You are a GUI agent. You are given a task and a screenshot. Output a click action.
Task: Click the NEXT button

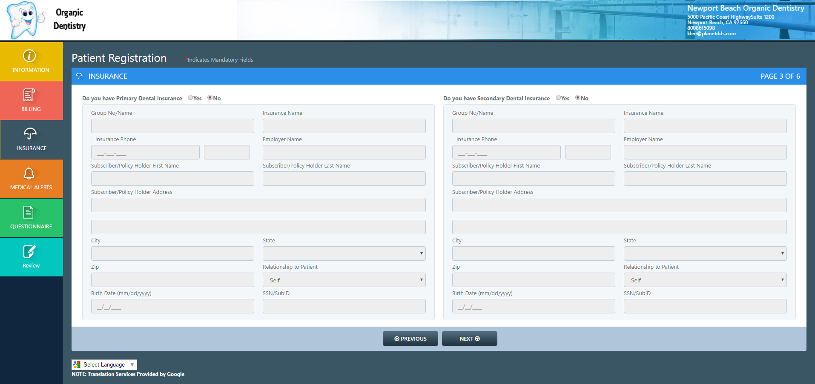(x=469, y=338)
